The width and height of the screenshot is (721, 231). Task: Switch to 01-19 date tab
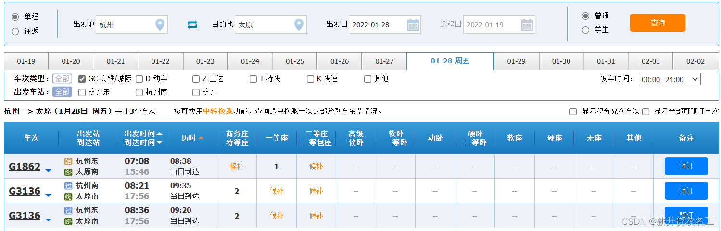point(26,61)
